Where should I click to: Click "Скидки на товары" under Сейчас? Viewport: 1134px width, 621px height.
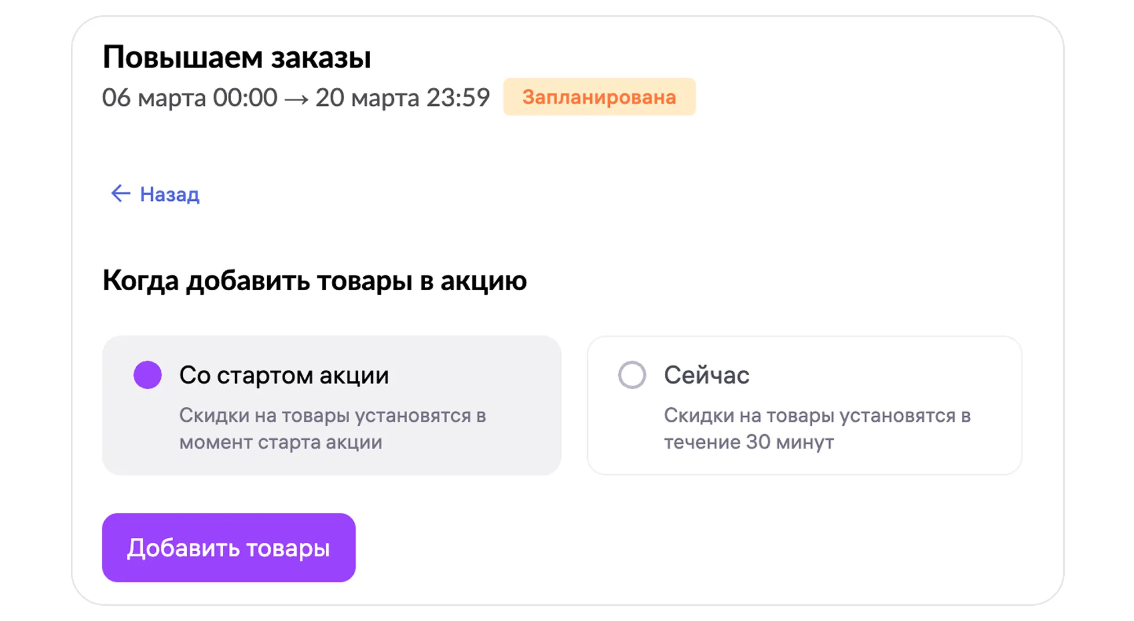749,416
